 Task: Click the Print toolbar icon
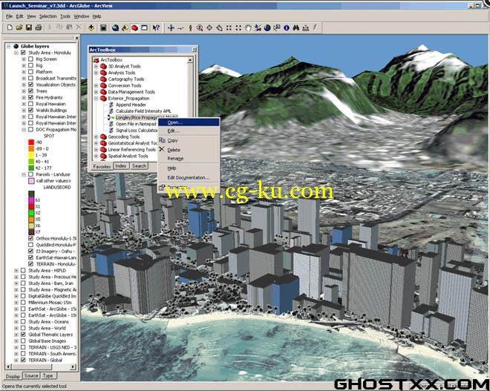click(x=38, y=27)
